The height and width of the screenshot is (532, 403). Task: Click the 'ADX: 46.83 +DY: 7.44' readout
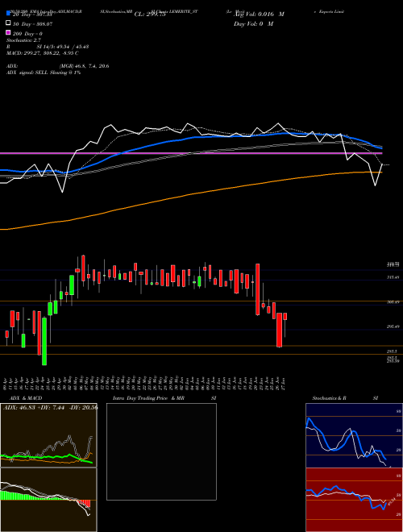point(50,407)
